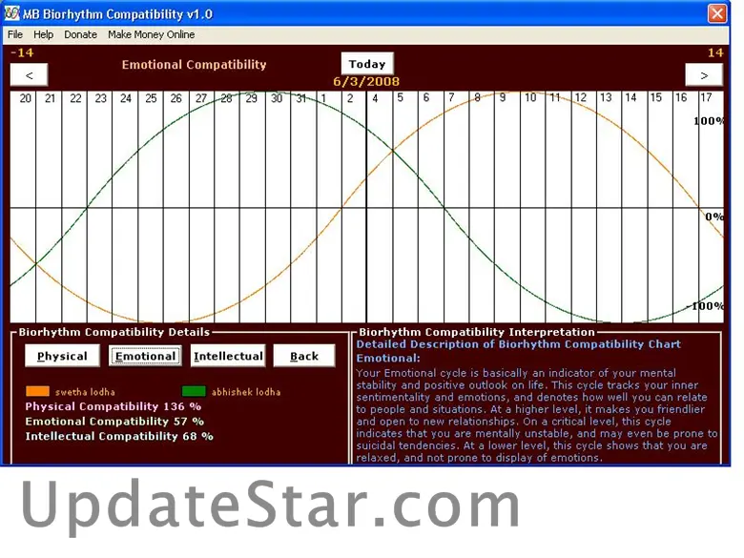Screen dimensions: 744x558
Task: Click the green abhishek lodha color swatch
Action: [194, 391]
